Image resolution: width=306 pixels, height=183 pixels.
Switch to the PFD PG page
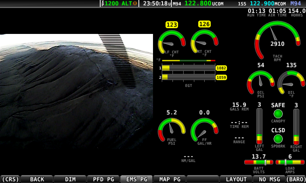click(103, 179)
